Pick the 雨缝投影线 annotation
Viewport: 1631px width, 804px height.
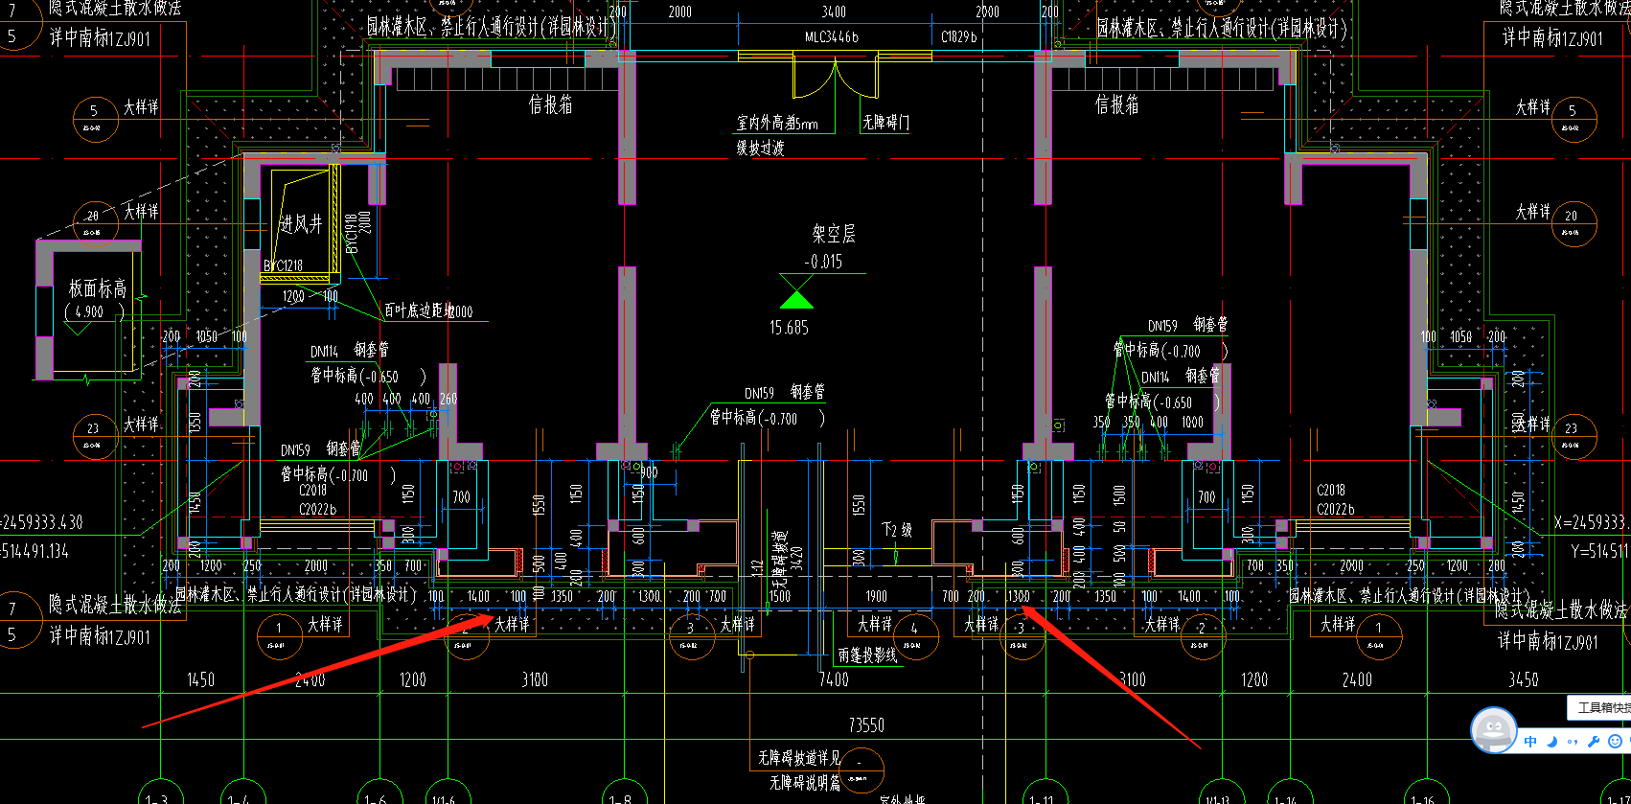click(867, 655)
